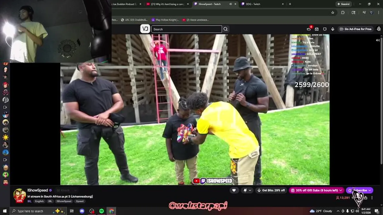Open the page vertical scrollbar

click(x=382, y=102)
